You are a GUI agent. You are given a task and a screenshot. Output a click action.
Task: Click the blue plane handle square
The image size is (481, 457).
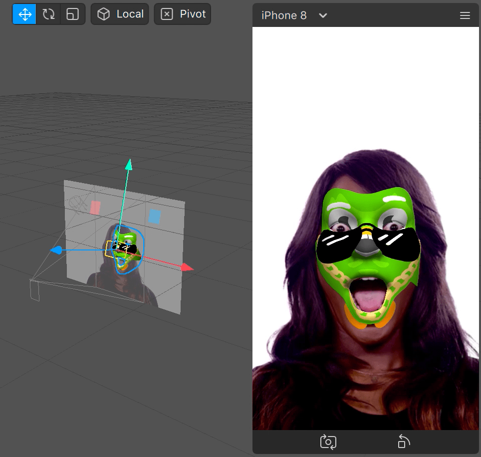155,216
